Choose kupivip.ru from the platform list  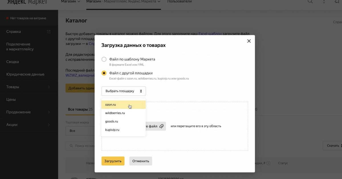(x=123, y=130)
